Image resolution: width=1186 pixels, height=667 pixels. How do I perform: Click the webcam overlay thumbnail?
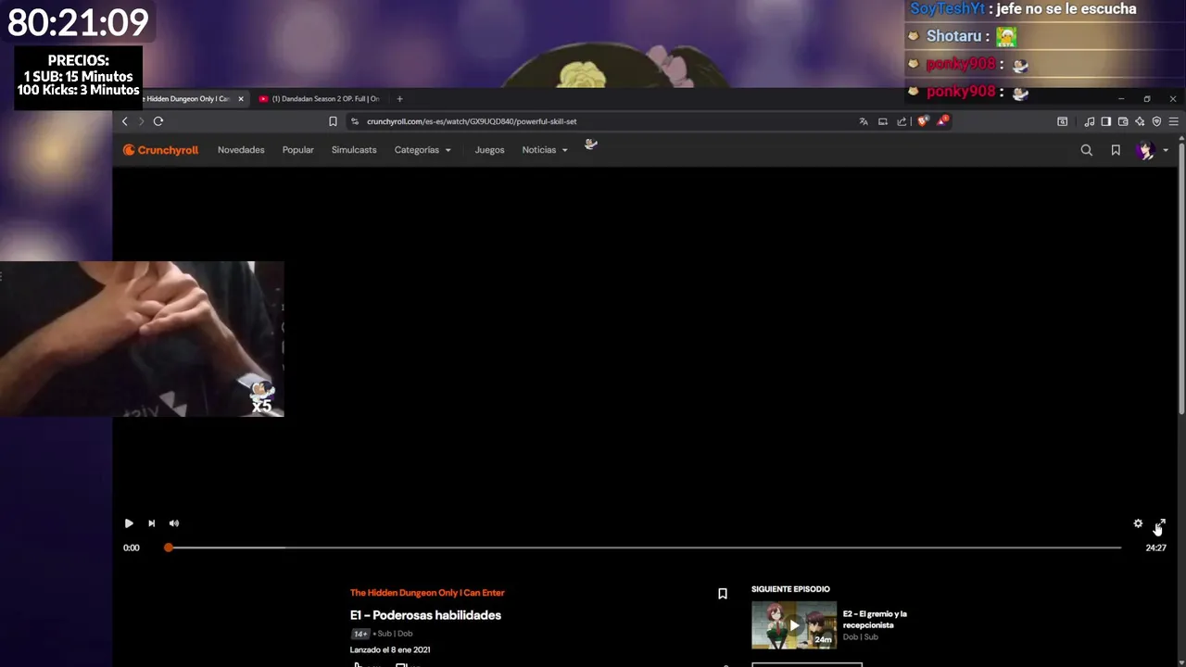[142, 339]
